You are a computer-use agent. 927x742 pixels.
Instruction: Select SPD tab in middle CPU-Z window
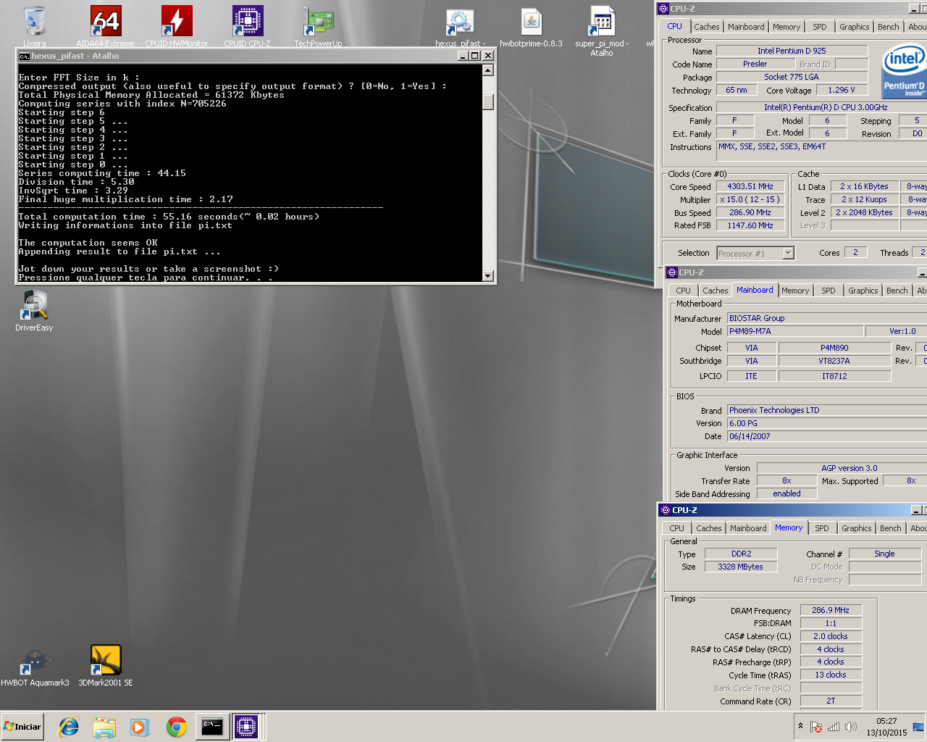point(829,291)
